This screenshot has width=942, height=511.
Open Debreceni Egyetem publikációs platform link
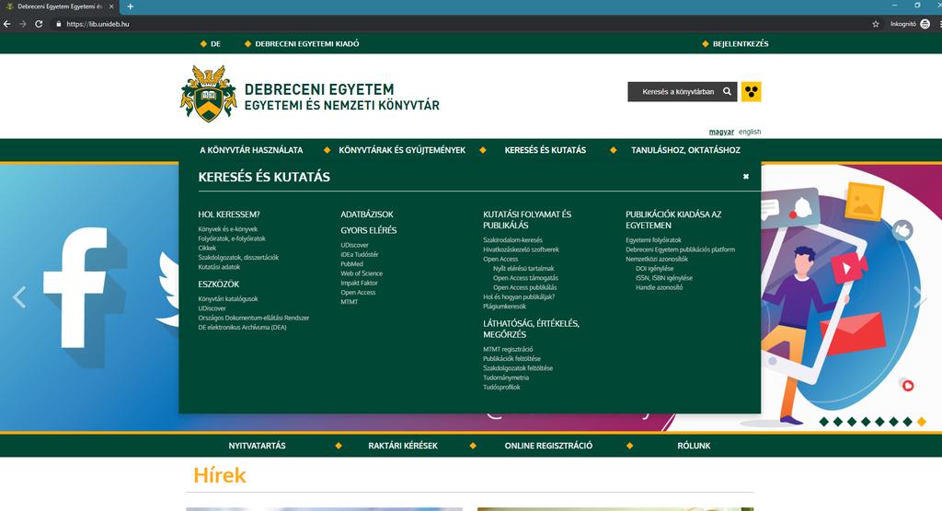680,250
